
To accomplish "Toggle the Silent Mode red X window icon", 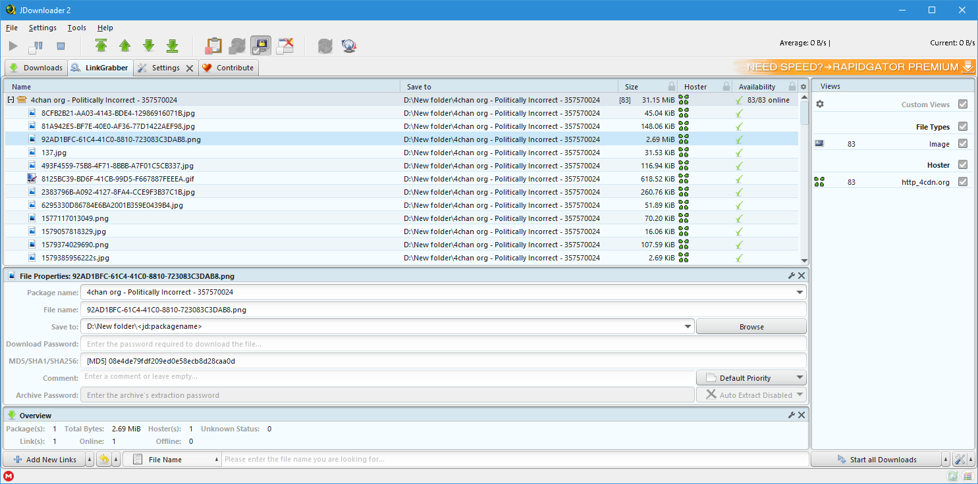I will 285,45.
